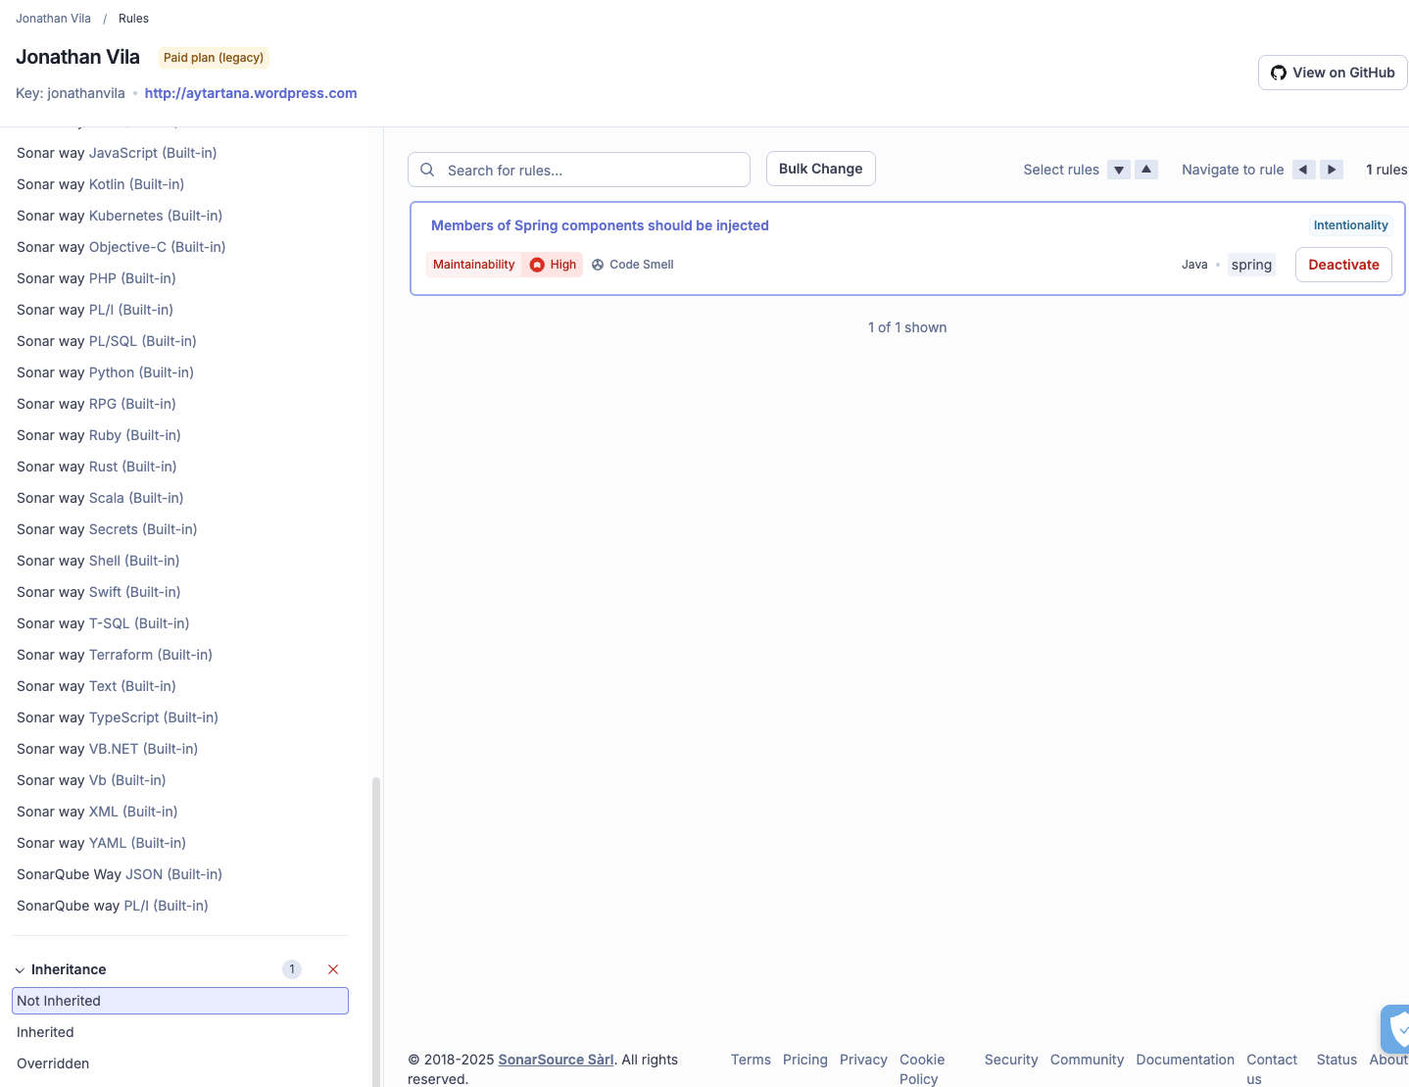
Task: Navigate to rule using right arrow
Action: coord(1332,170)
